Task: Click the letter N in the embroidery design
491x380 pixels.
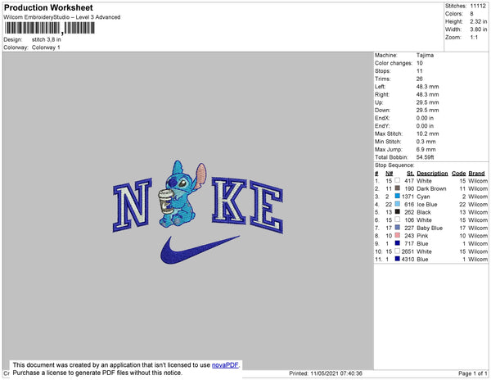Action: click(x=132, y=205)
